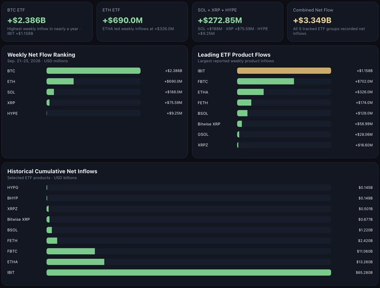Viewport: 380px width, 288px height.
Task: Select the "+$58.99M" Bitwise XRP row value
Action: [x=364, y=124]
